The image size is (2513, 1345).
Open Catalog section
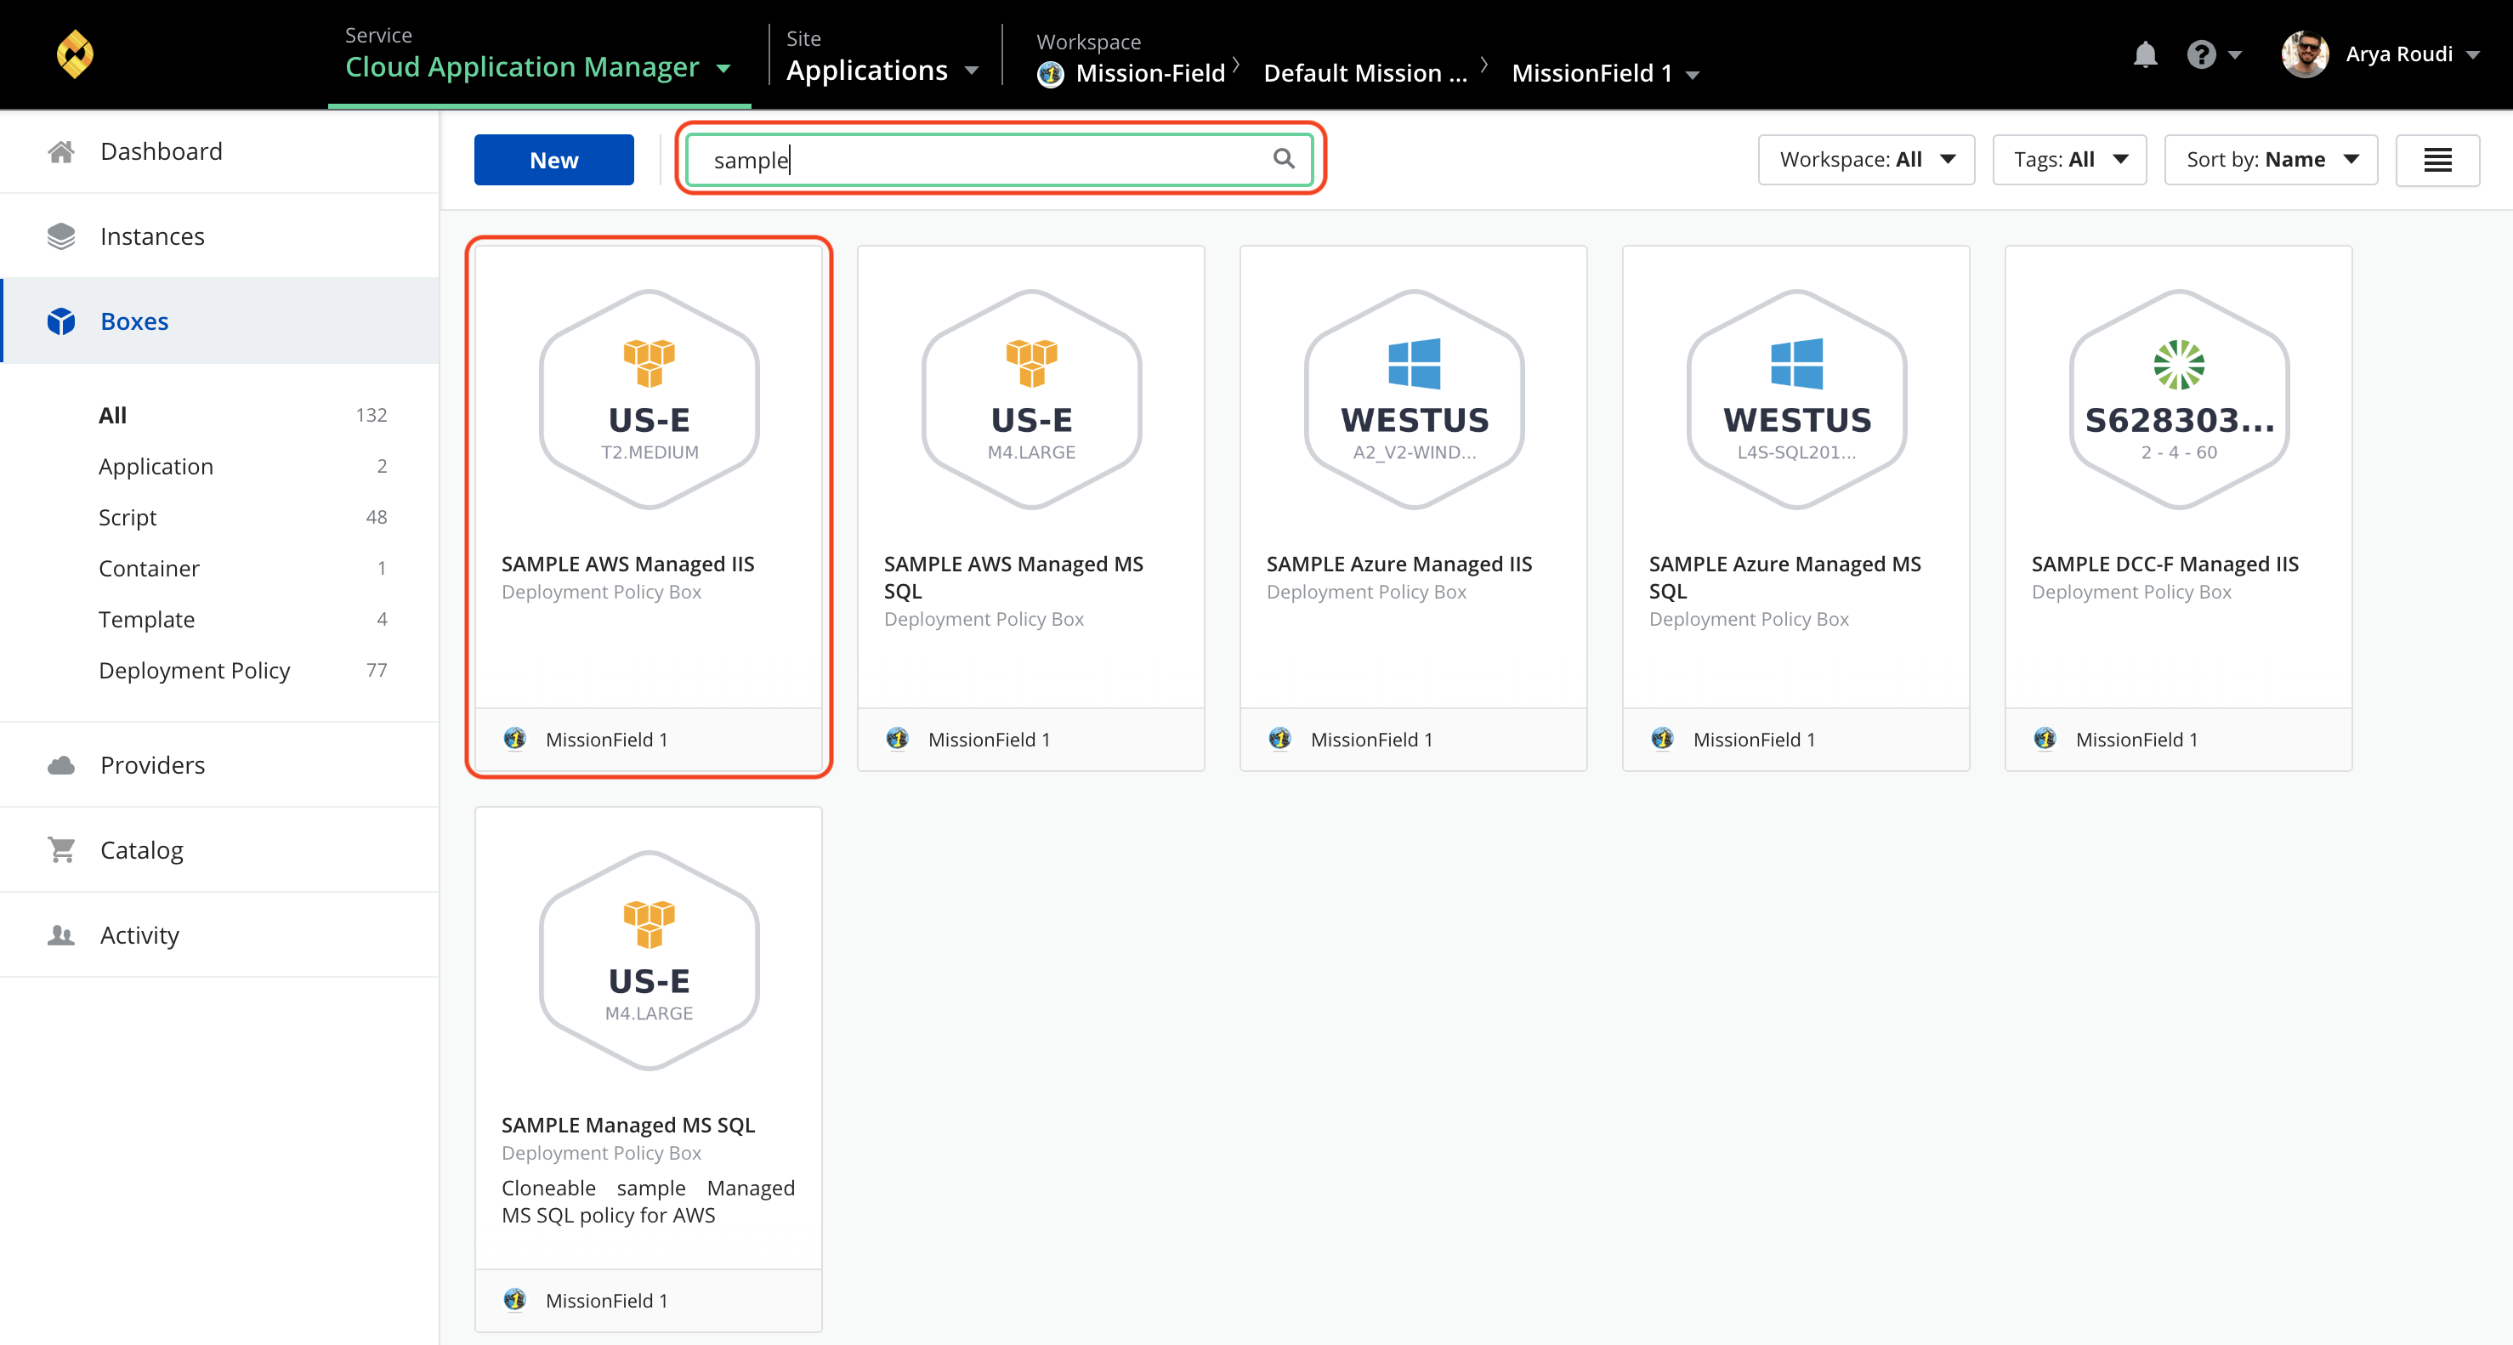tap(219, 850)
